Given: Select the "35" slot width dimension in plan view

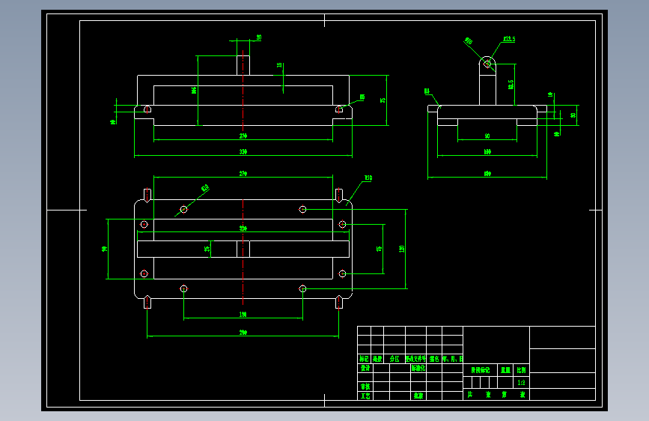Looking at the screenshot, I should (x=207, y=249).
